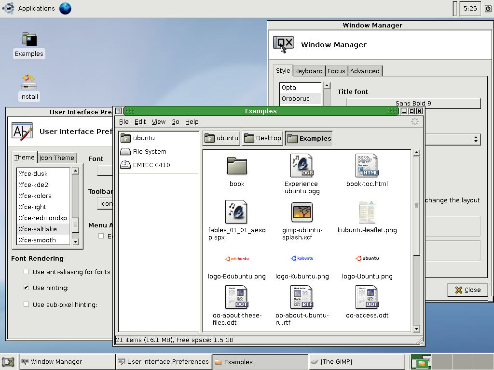This screenshot has height=370, width=494.
Task: Open ubuntu home in side pane
Action: 159,138
